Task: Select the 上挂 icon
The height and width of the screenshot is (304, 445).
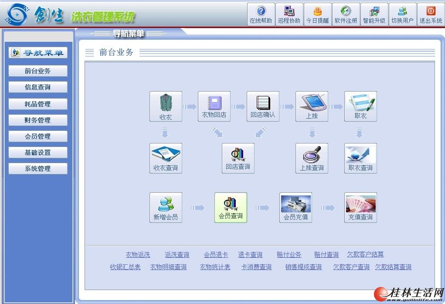Action: click(x=312, y=106)
